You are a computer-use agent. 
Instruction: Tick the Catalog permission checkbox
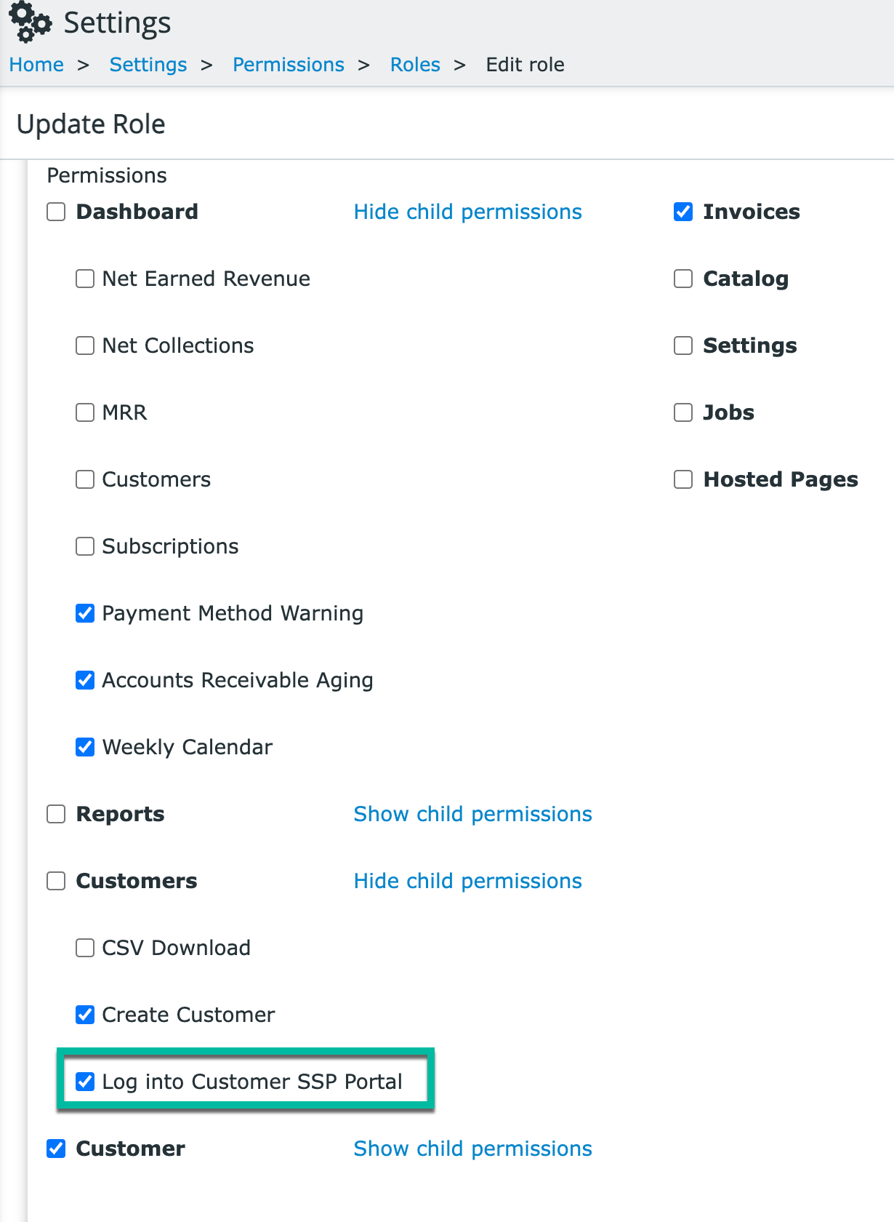[x=683, y=279]
